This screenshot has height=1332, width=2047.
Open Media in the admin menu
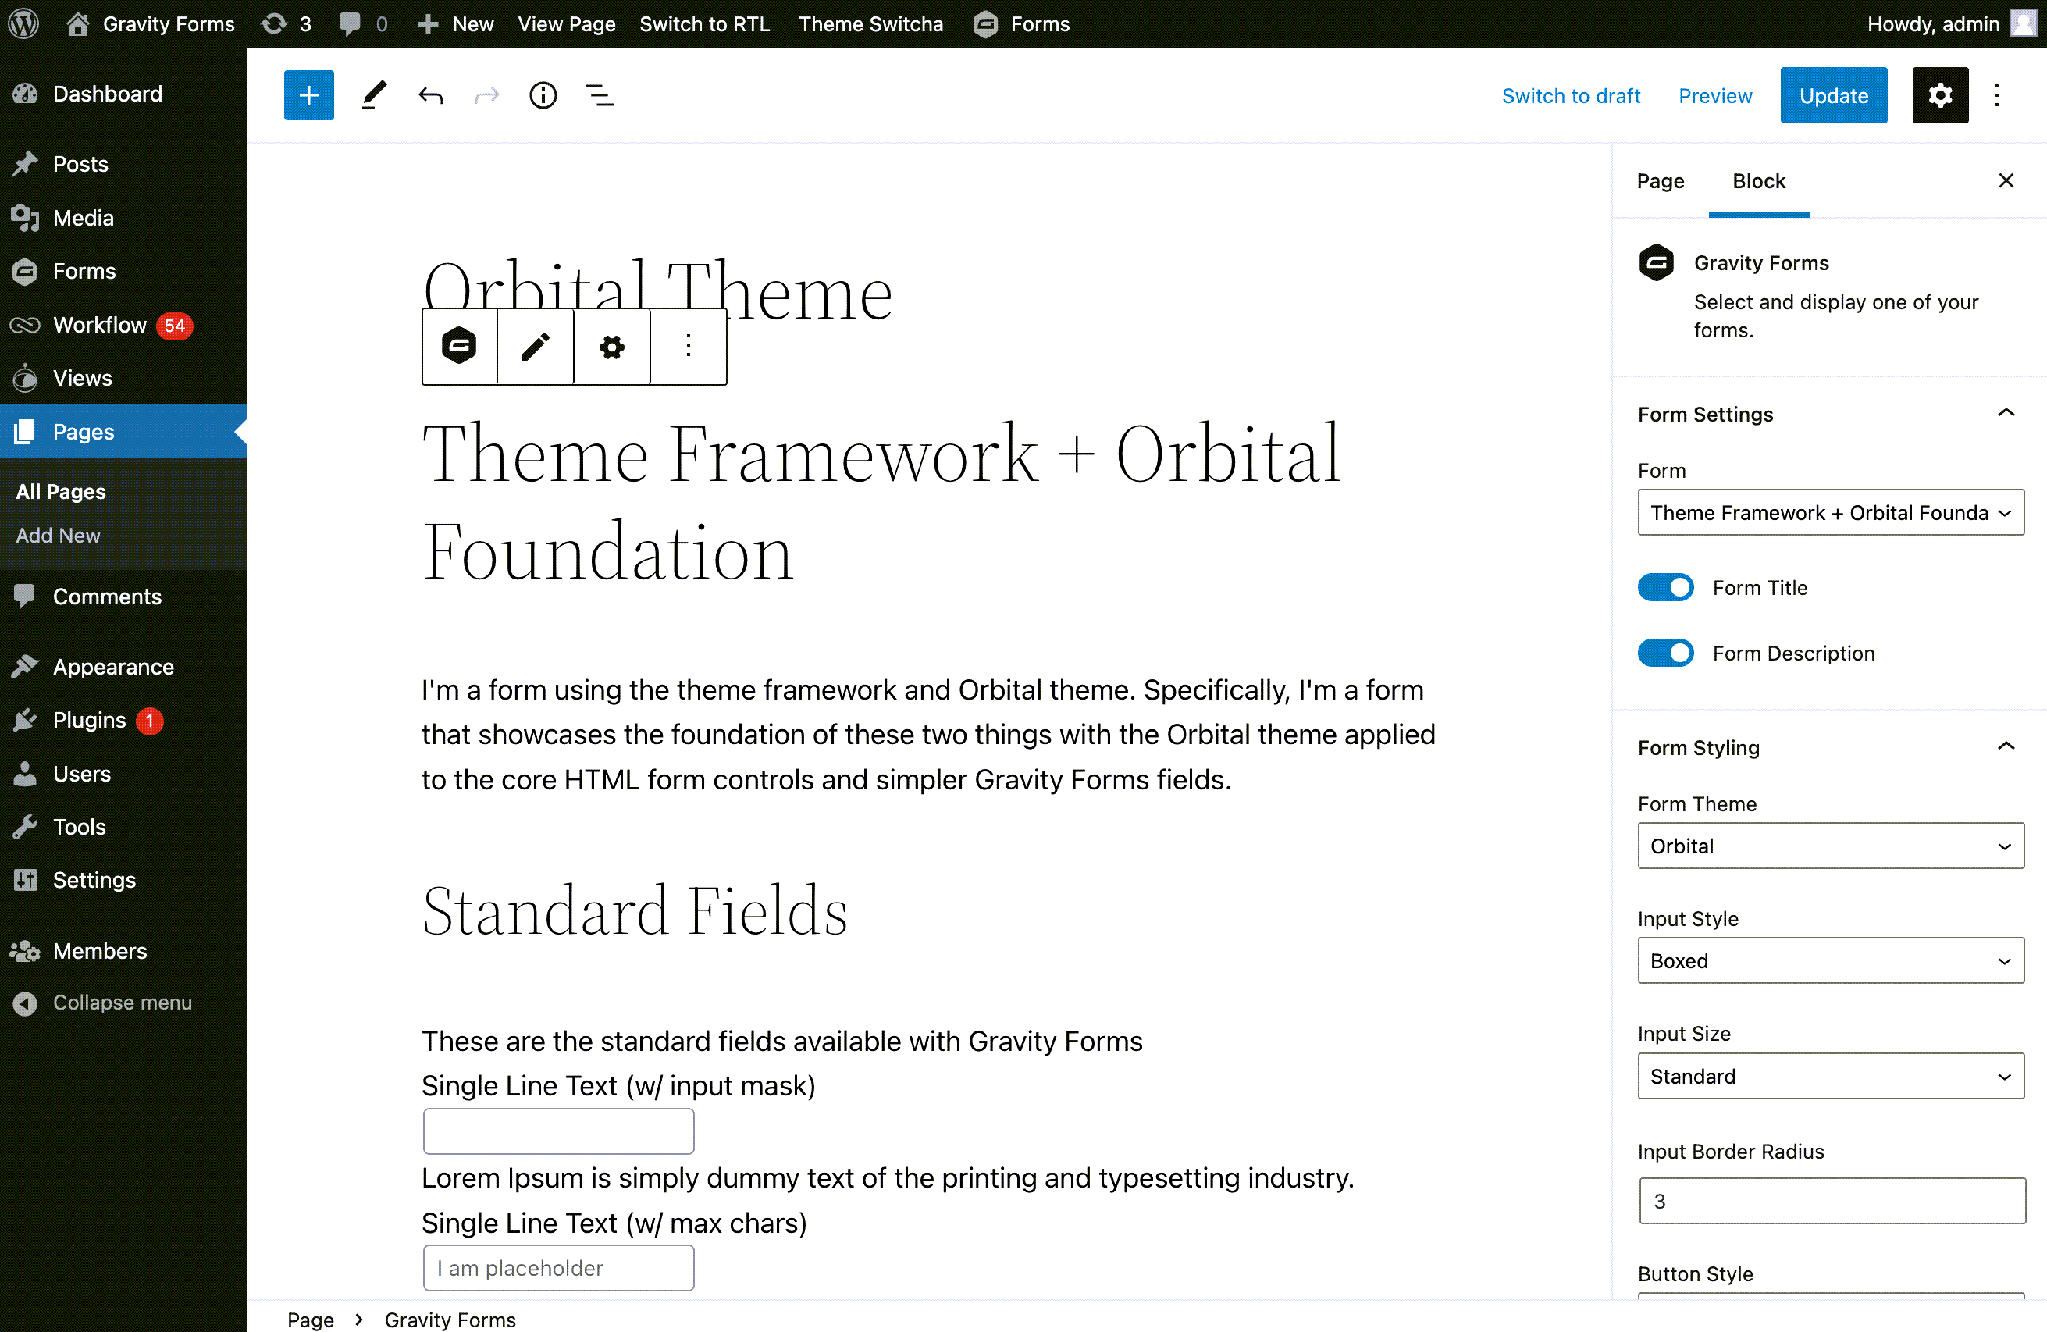coord(123,218)
